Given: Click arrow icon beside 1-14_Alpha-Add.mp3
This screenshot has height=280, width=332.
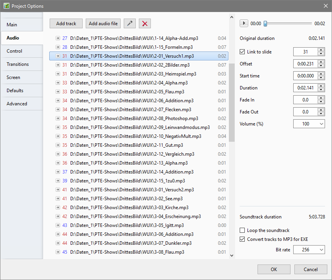Looking at the screenshot, I should [58, 38].
